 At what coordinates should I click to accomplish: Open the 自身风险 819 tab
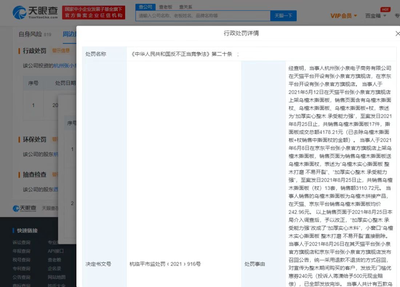(35, 34)
